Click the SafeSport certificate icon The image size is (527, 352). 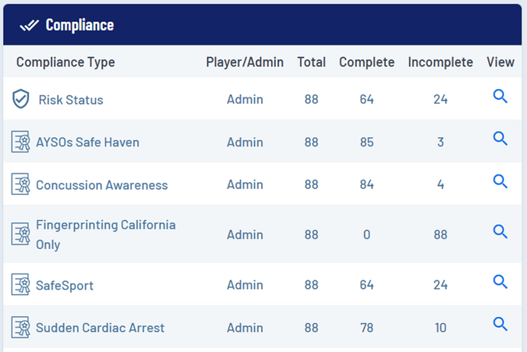coord(21,285)
